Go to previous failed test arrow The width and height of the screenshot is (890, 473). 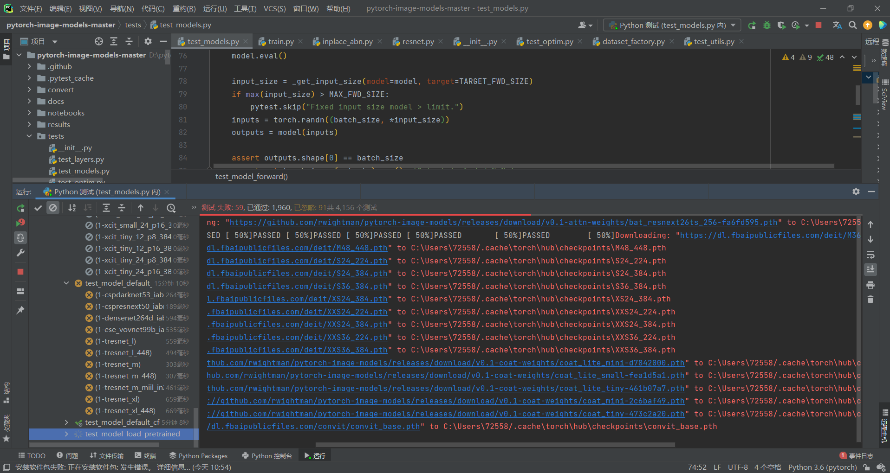[x=141, y=208]
